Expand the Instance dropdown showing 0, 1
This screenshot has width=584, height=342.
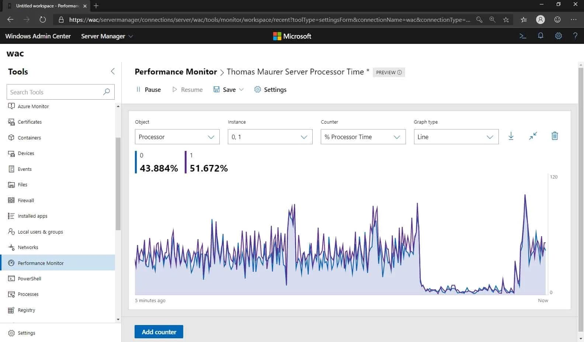pyautogui.click(x=270, y=137)
